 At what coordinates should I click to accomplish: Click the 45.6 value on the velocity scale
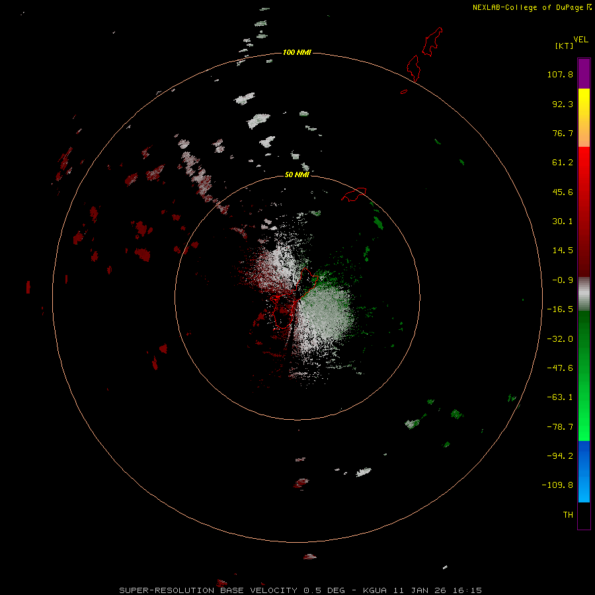click(x=563, y=192)
